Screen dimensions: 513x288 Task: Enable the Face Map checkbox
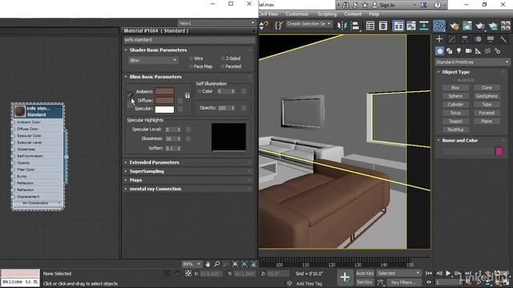pos(191,66)
